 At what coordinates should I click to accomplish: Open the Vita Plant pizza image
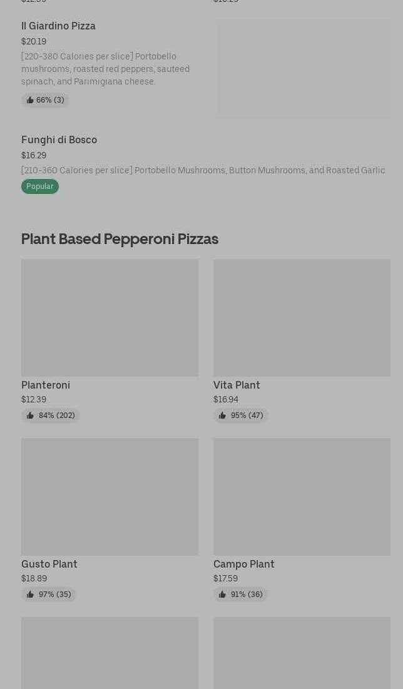click(302, 318)
